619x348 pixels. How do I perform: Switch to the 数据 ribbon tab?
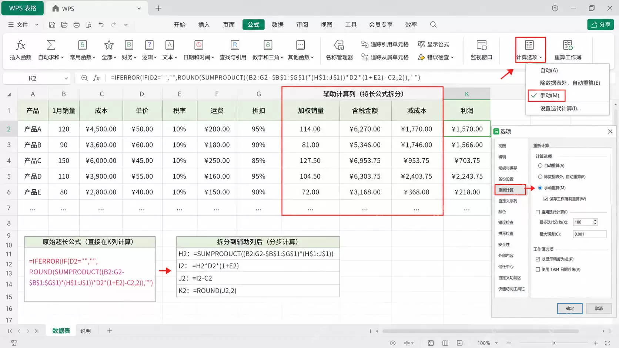[x=278, y=25]
